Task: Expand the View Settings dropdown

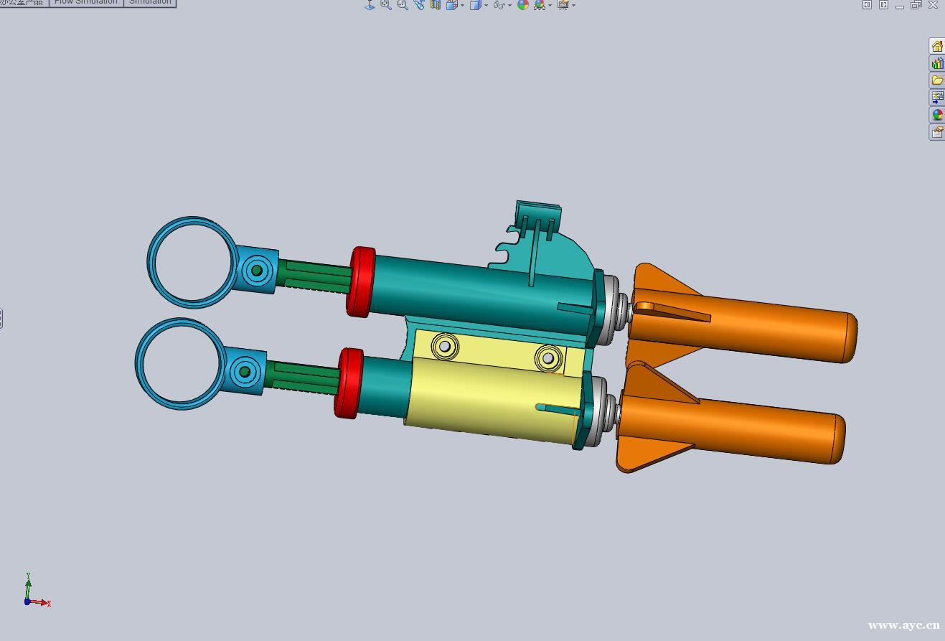Action: (573, 5)
